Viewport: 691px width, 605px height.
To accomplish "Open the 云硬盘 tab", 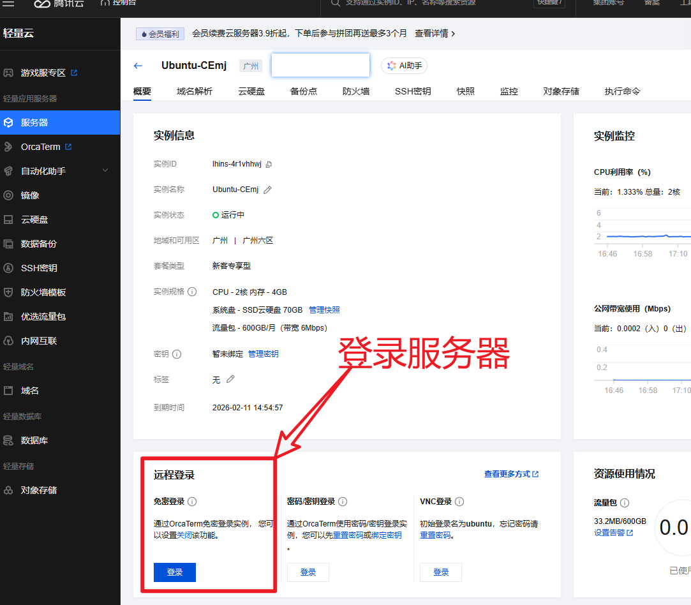I will 251,91.
